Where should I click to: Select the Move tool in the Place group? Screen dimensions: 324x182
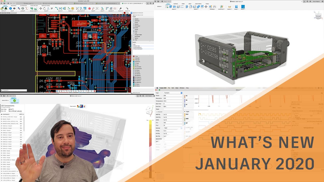pos(40,9)
